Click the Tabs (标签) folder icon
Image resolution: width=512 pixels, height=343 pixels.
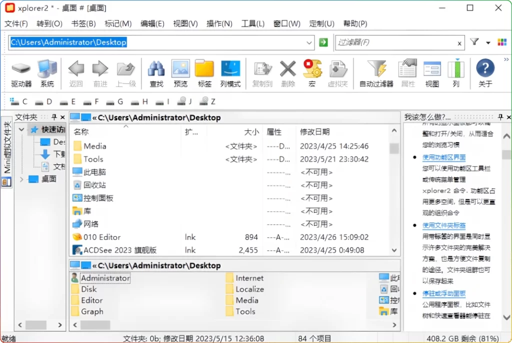[x=204, y=73]
